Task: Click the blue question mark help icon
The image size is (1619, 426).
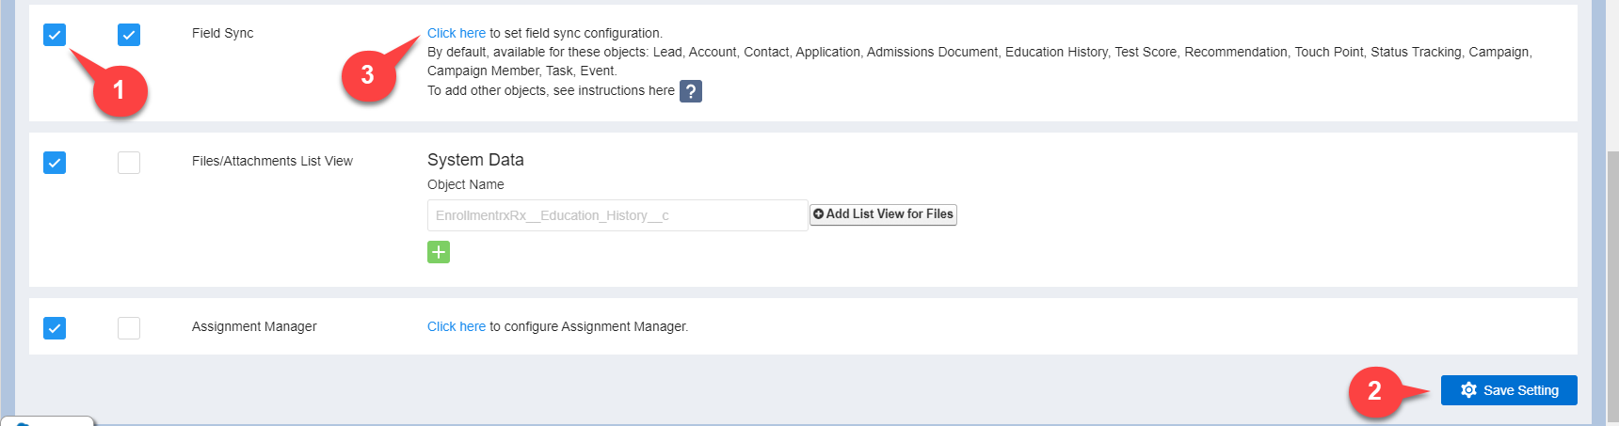Action: point(691,91)
